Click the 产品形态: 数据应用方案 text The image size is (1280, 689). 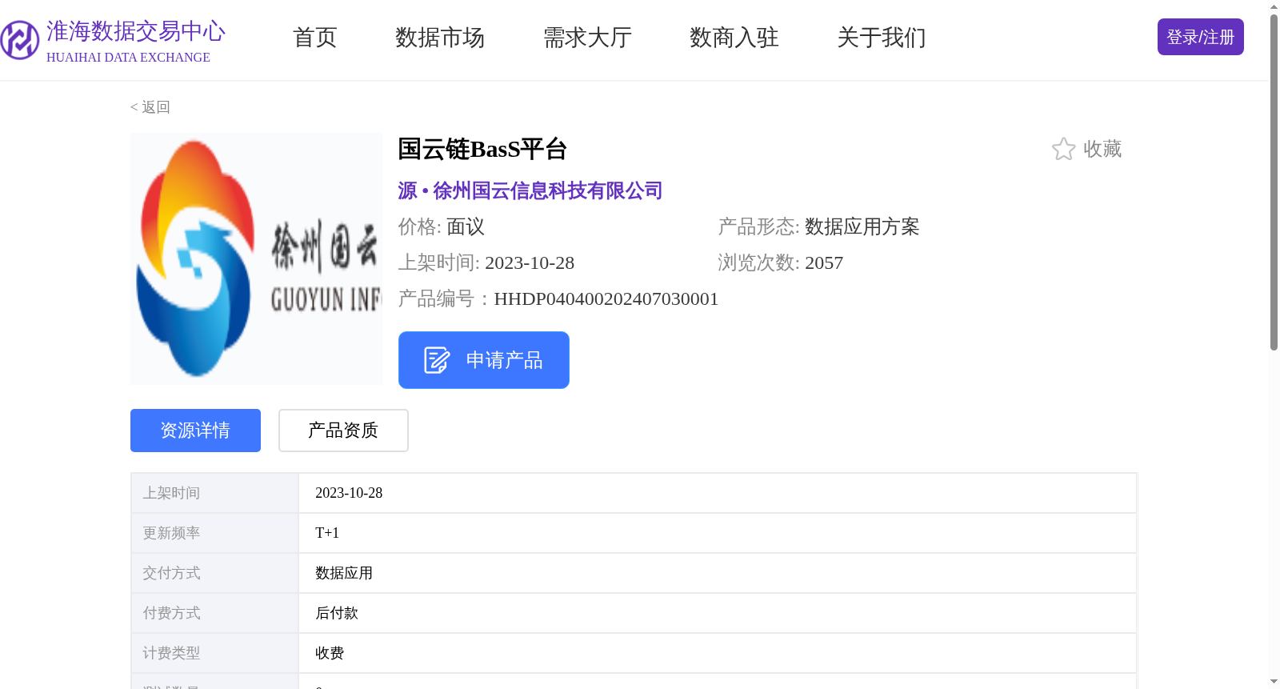click(x=818, y=226)
